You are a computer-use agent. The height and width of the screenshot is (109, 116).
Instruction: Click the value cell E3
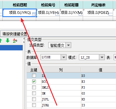click(99, 82)
